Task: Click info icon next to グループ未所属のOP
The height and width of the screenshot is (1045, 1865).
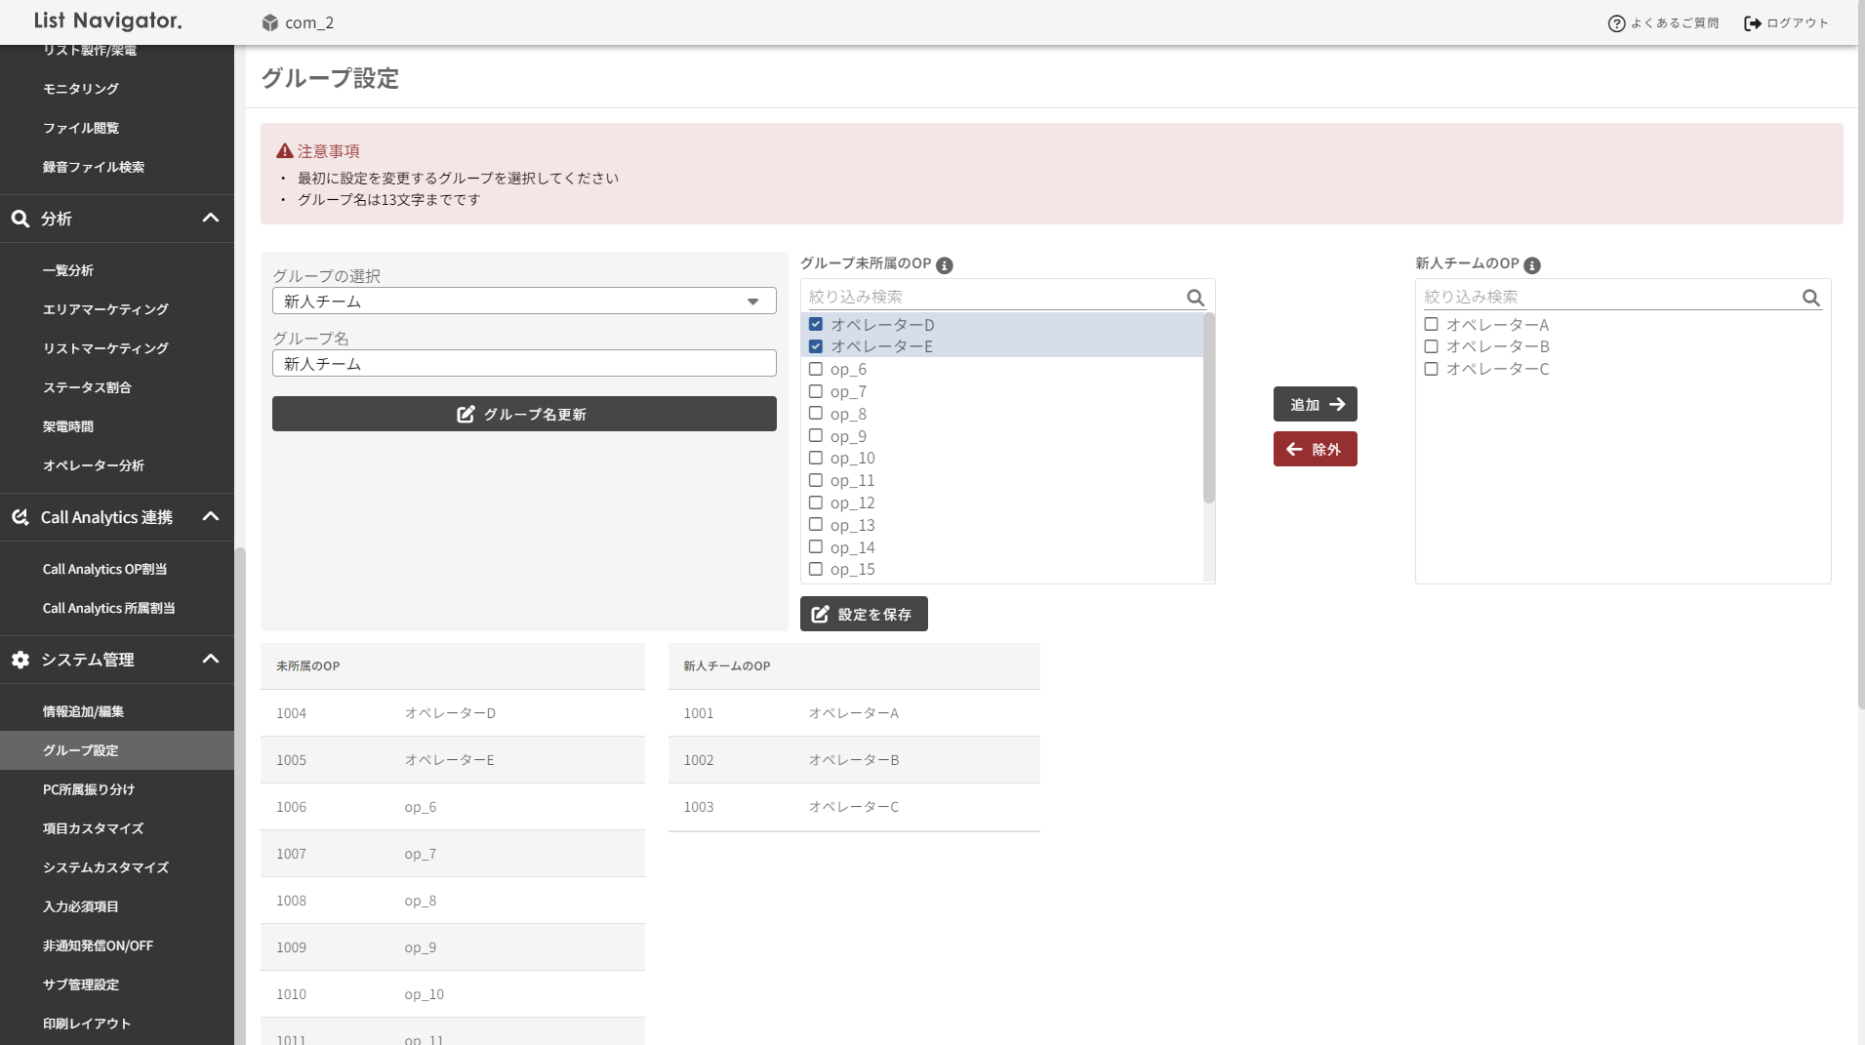Action: 945,265
